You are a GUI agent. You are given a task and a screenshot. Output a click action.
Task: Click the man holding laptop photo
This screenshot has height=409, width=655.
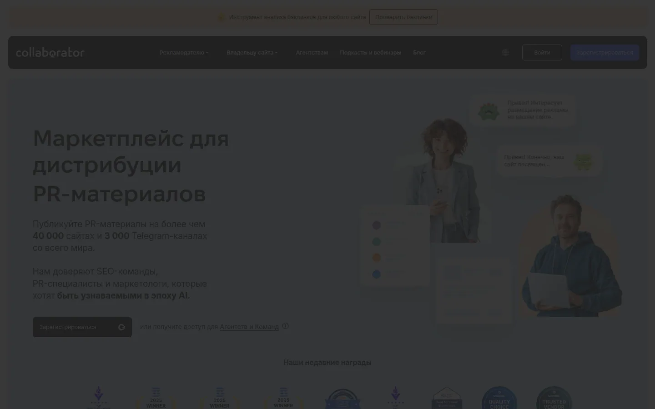coord(571,257)
